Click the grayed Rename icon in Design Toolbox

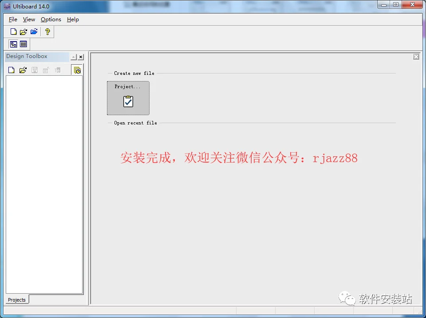[x=57, y=70]
